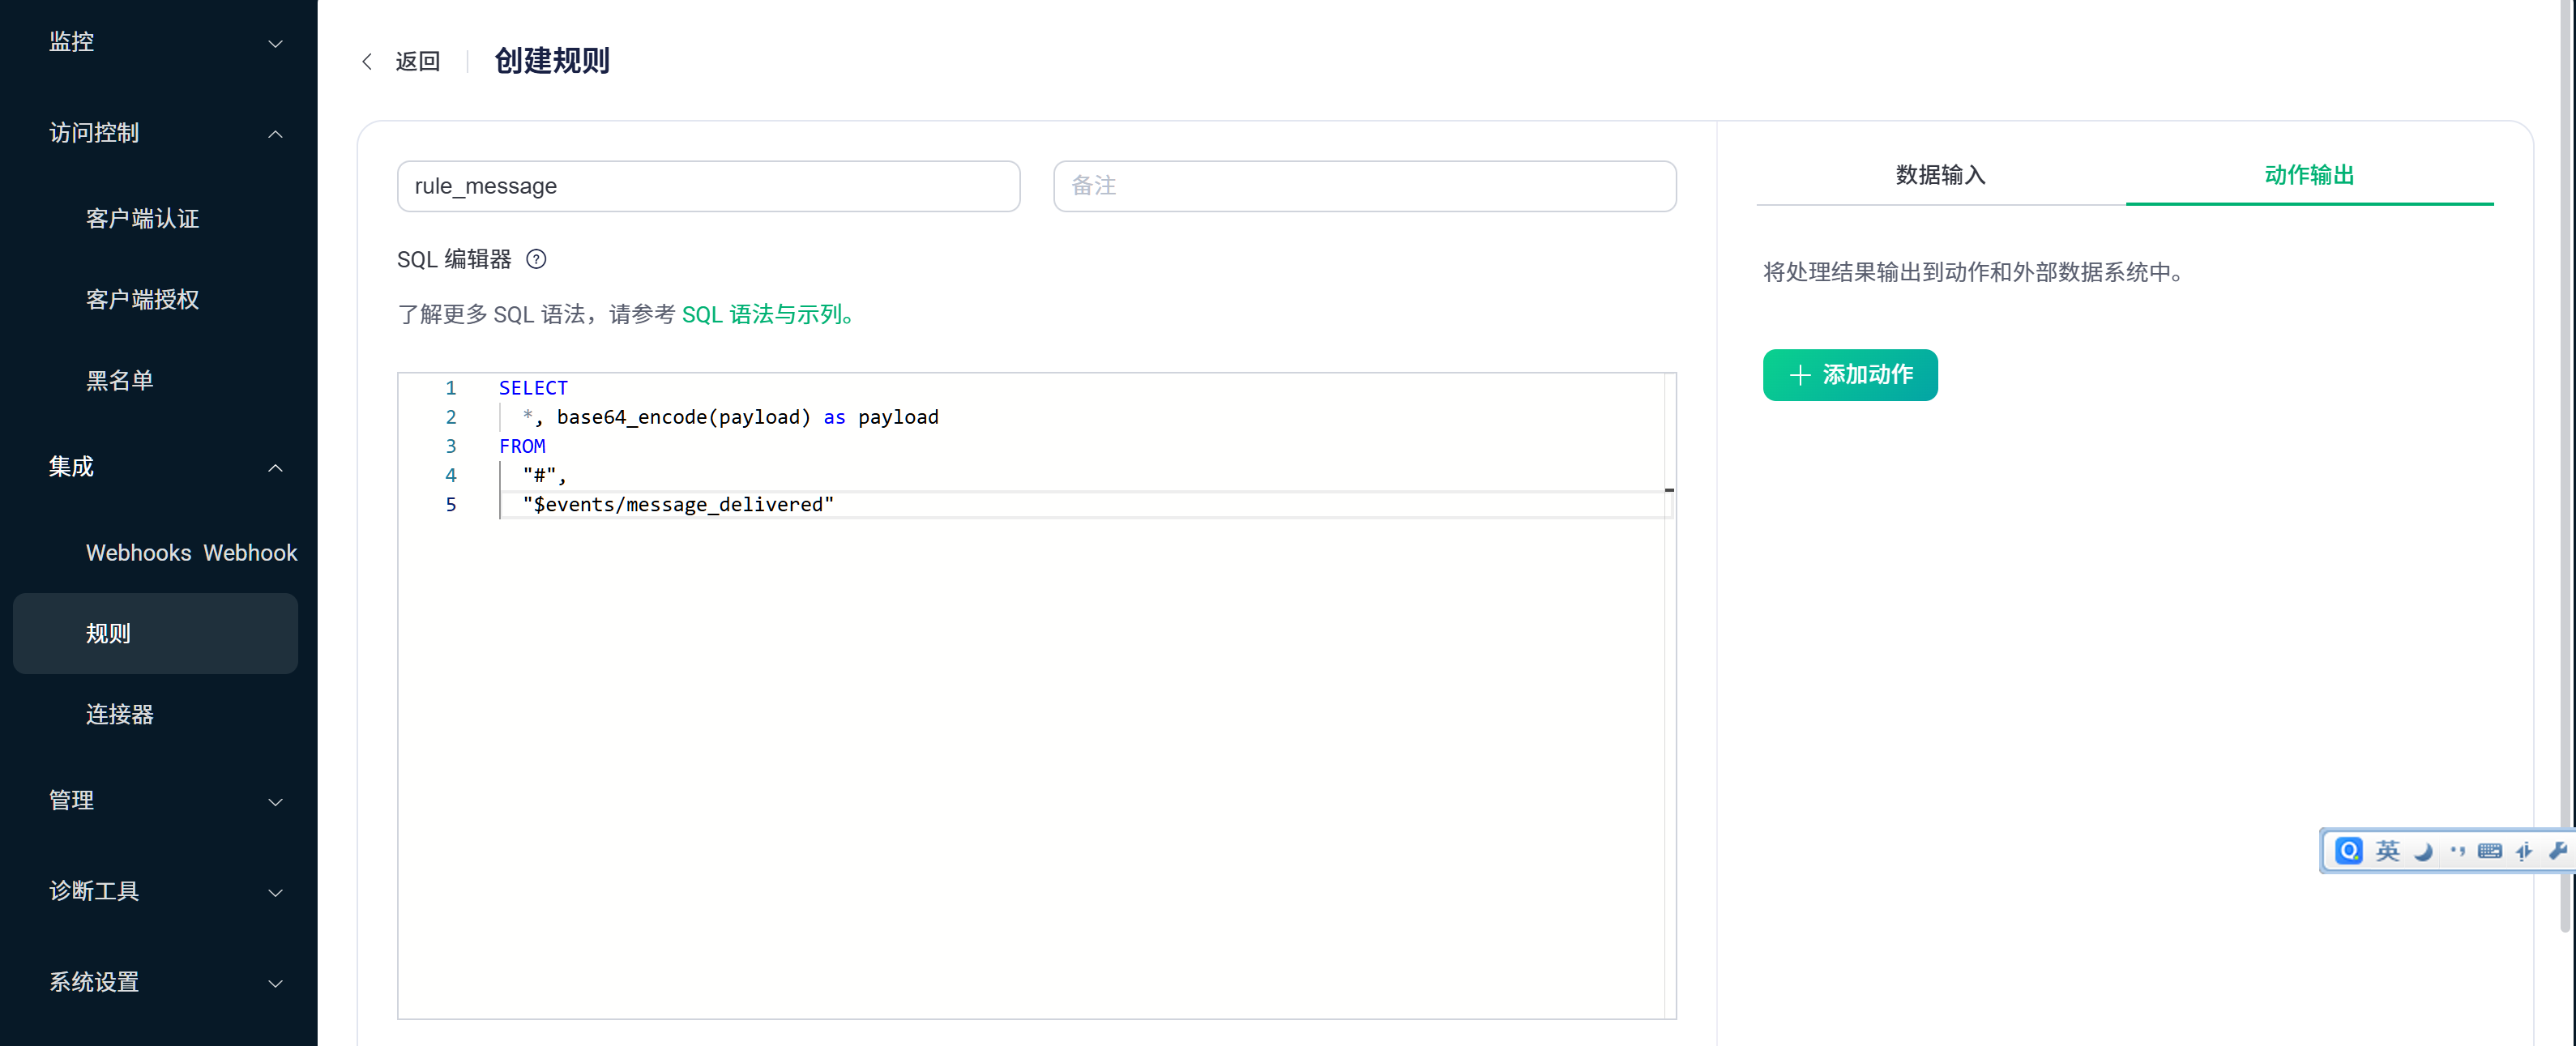Click the Sogou logo in the IME toolbar
Viewport: 2576px width, 1046px height.
point(2349,851)
